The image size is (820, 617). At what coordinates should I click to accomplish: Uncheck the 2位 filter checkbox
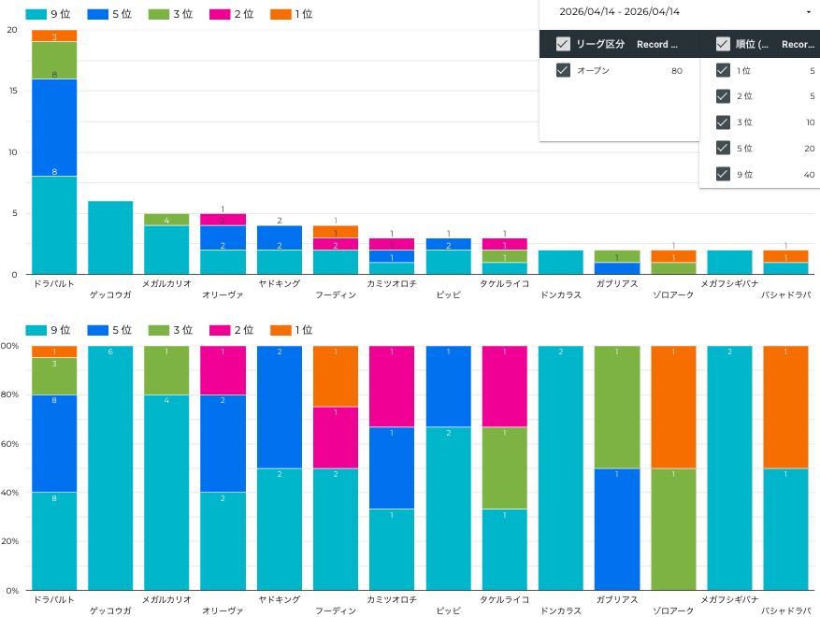point(722,96)
